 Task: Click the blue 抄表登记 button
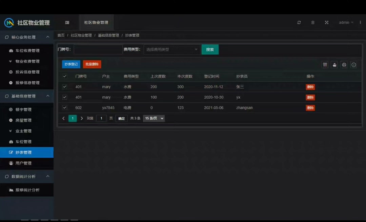71,64
